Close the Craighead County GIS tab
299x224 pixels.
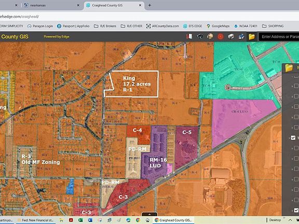(140, 5)
